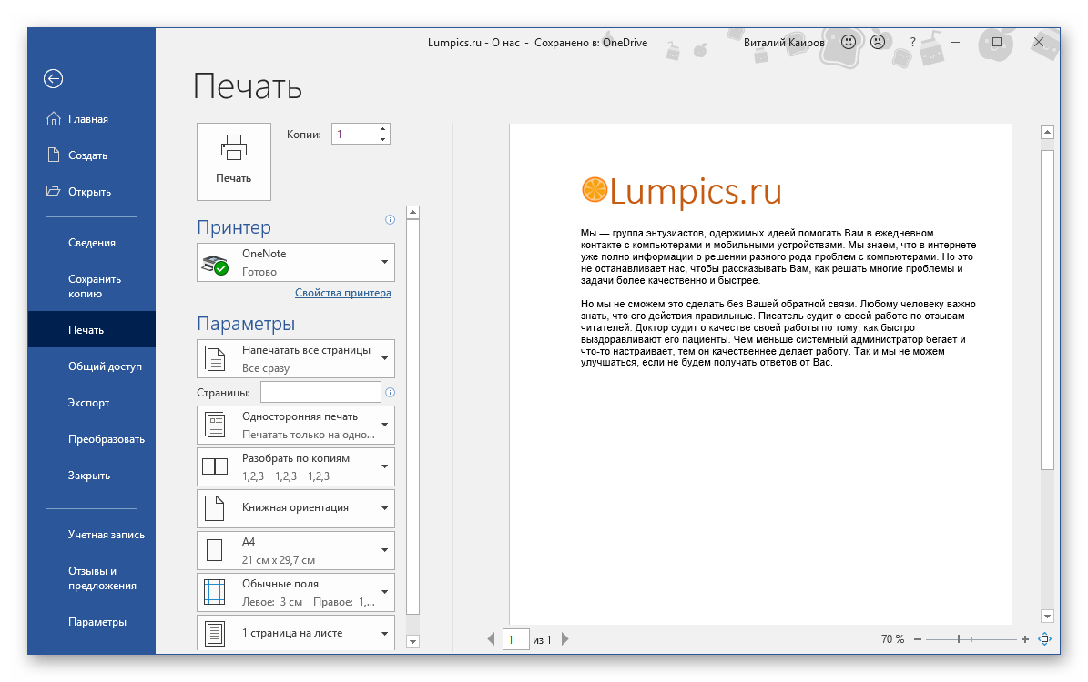The image size is (1088, 682).
Task: Click the large Печать printer button
Action: (x=234, y=161)
